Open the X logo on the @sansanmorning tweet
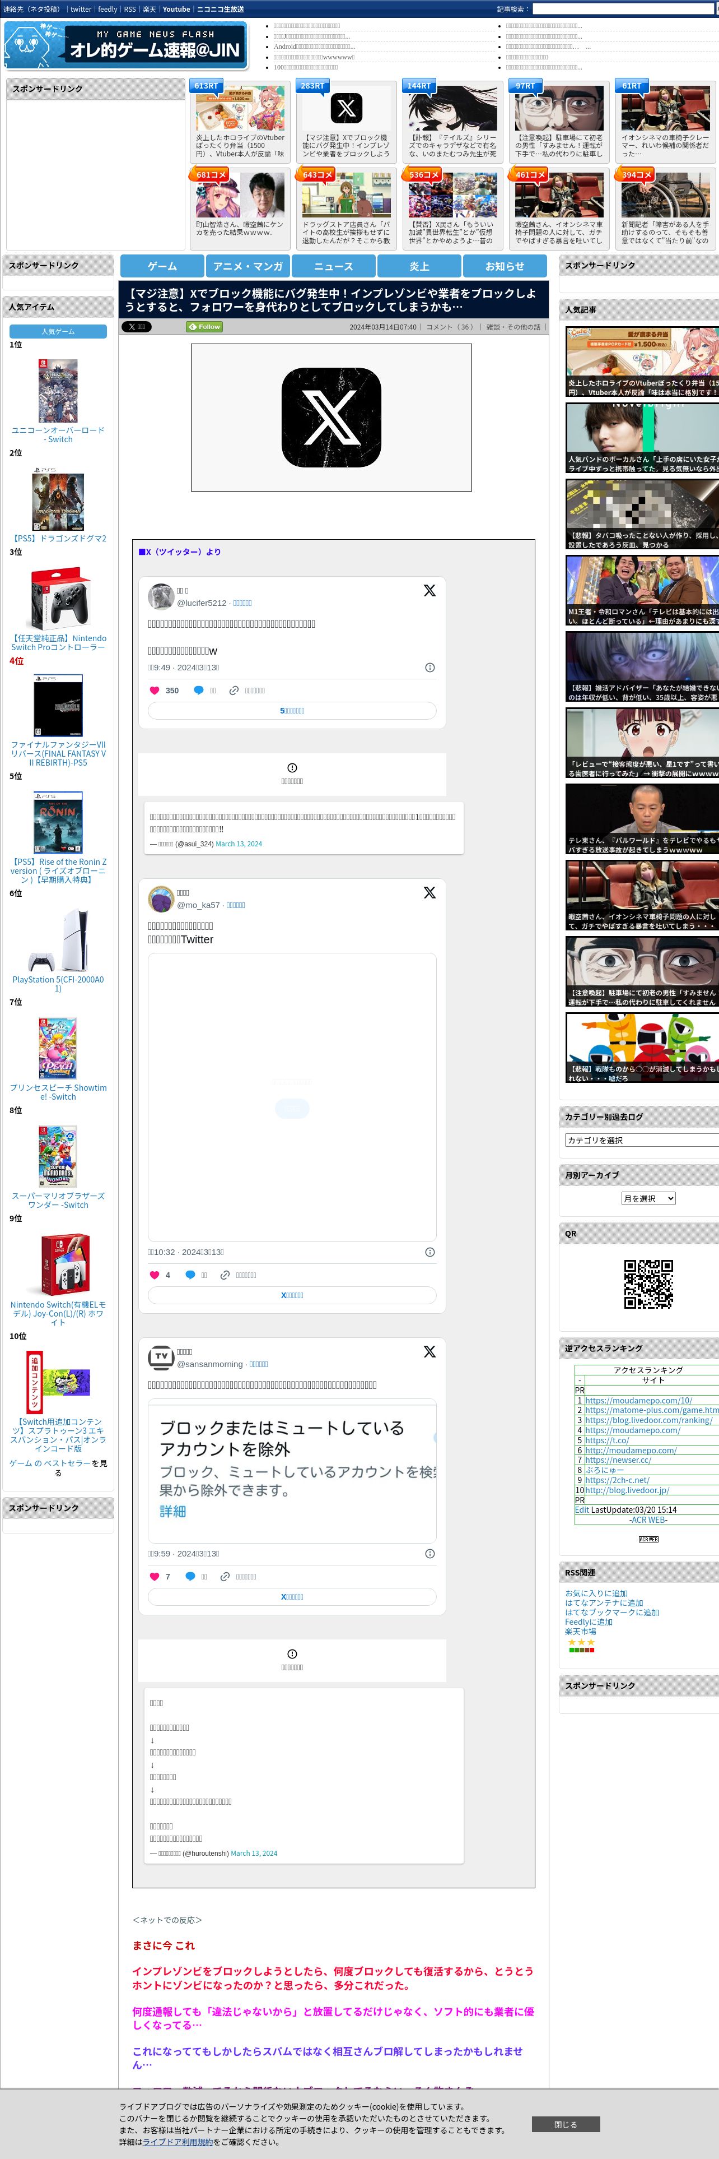The image size is (719, 2159). tap(429, 1352)
